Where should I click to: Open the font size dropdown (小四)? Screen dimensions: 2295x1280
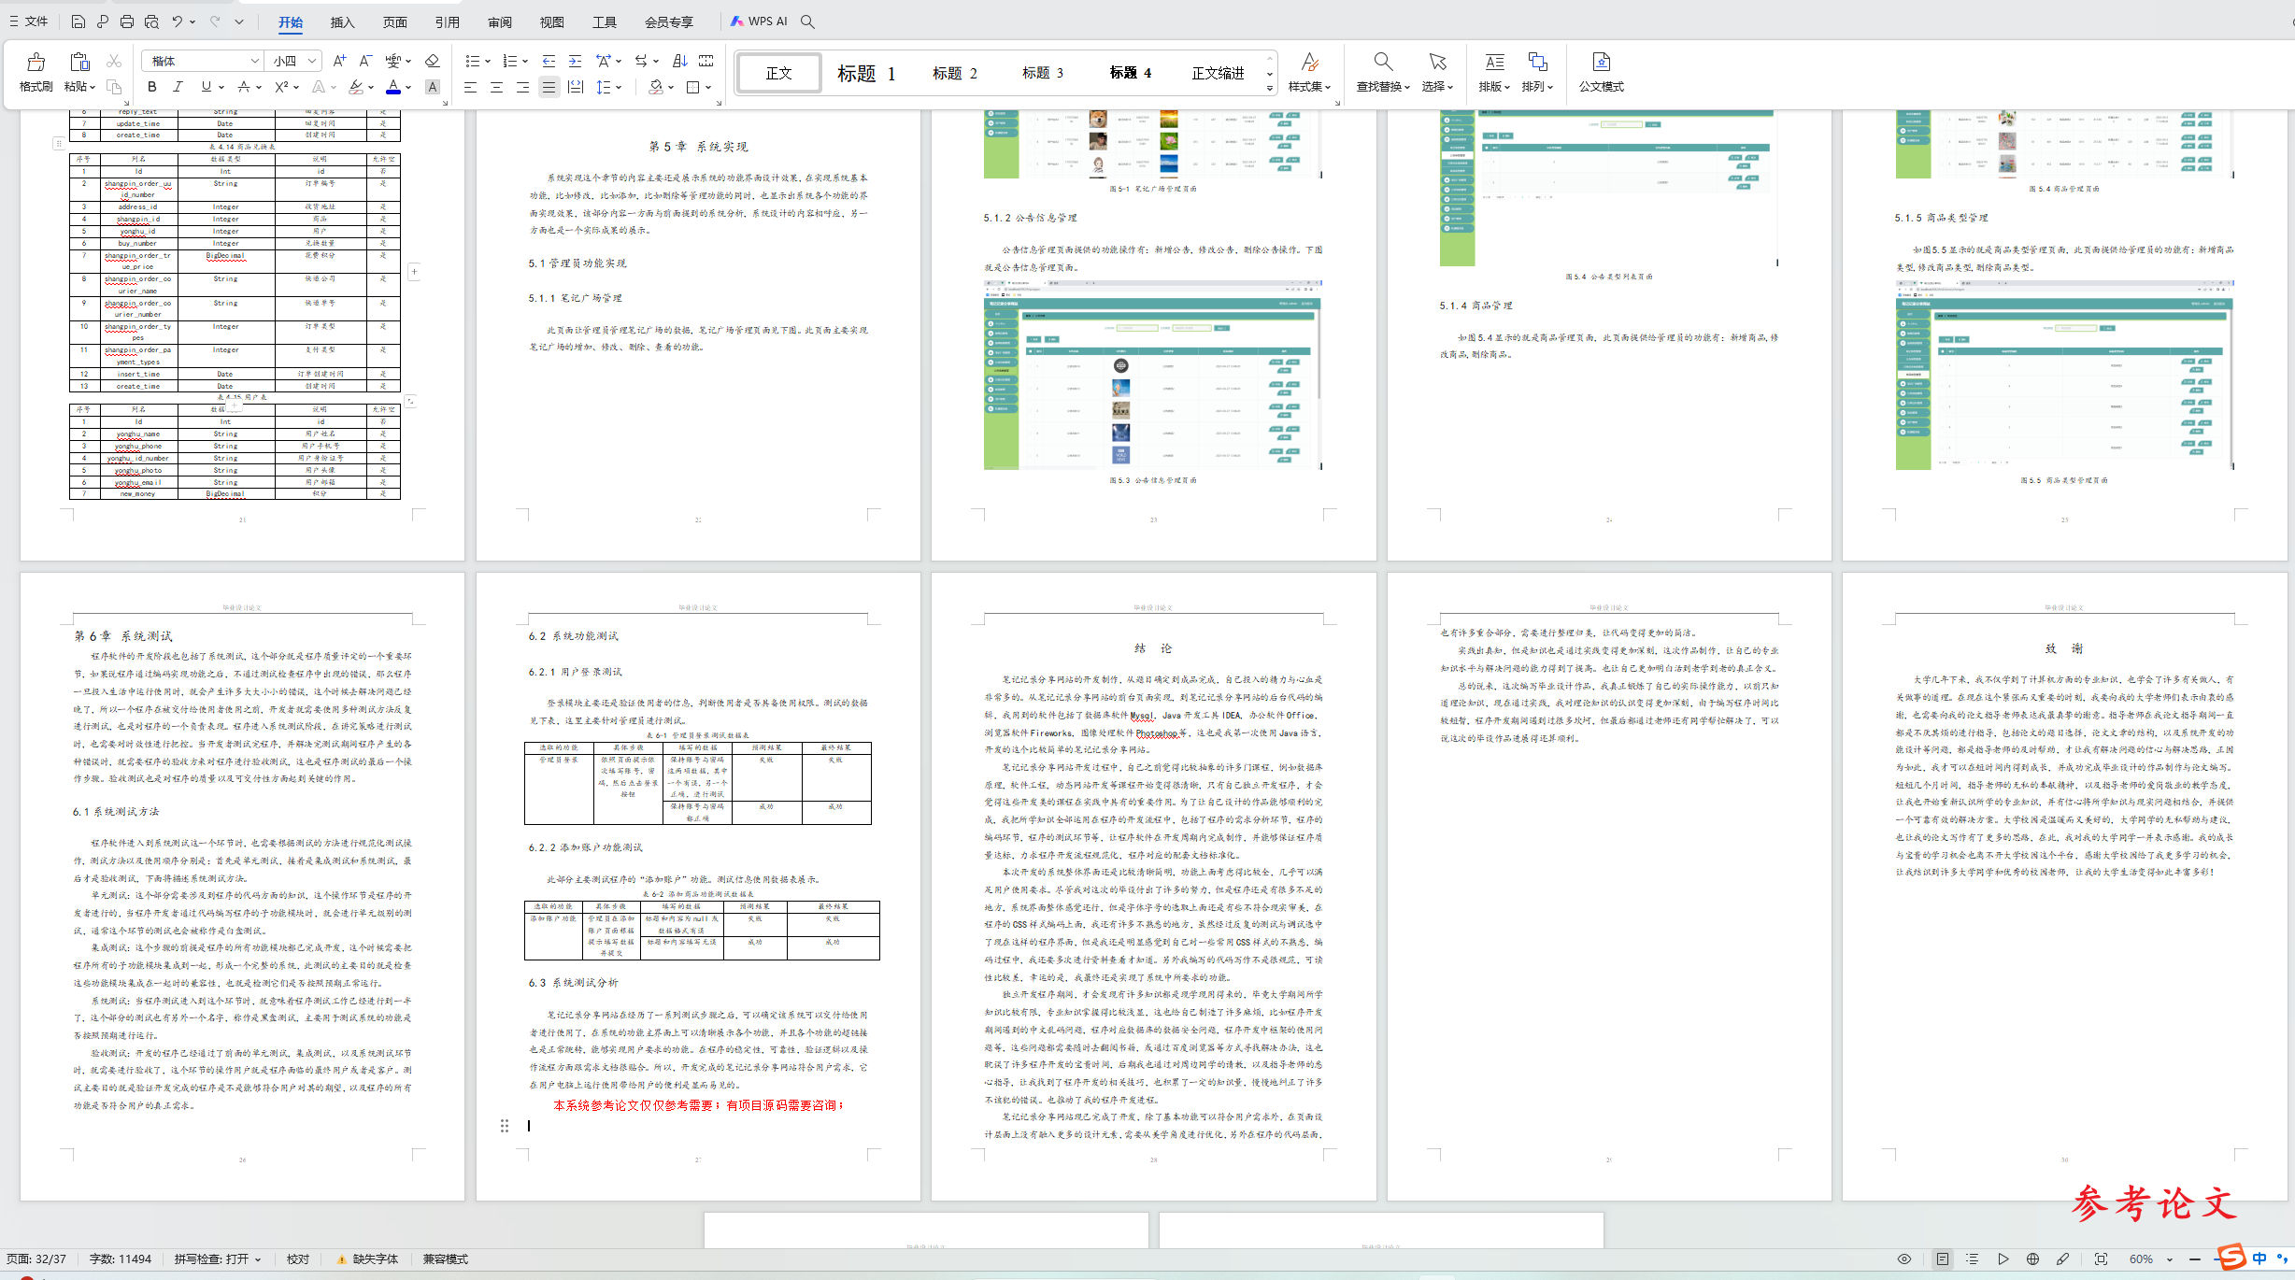pyautogui.click(x=312, y=61)
